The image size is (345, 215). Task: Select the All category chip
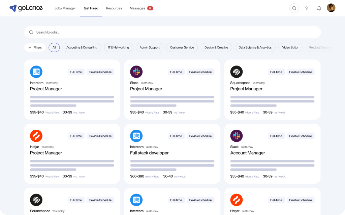click(54, 47)
